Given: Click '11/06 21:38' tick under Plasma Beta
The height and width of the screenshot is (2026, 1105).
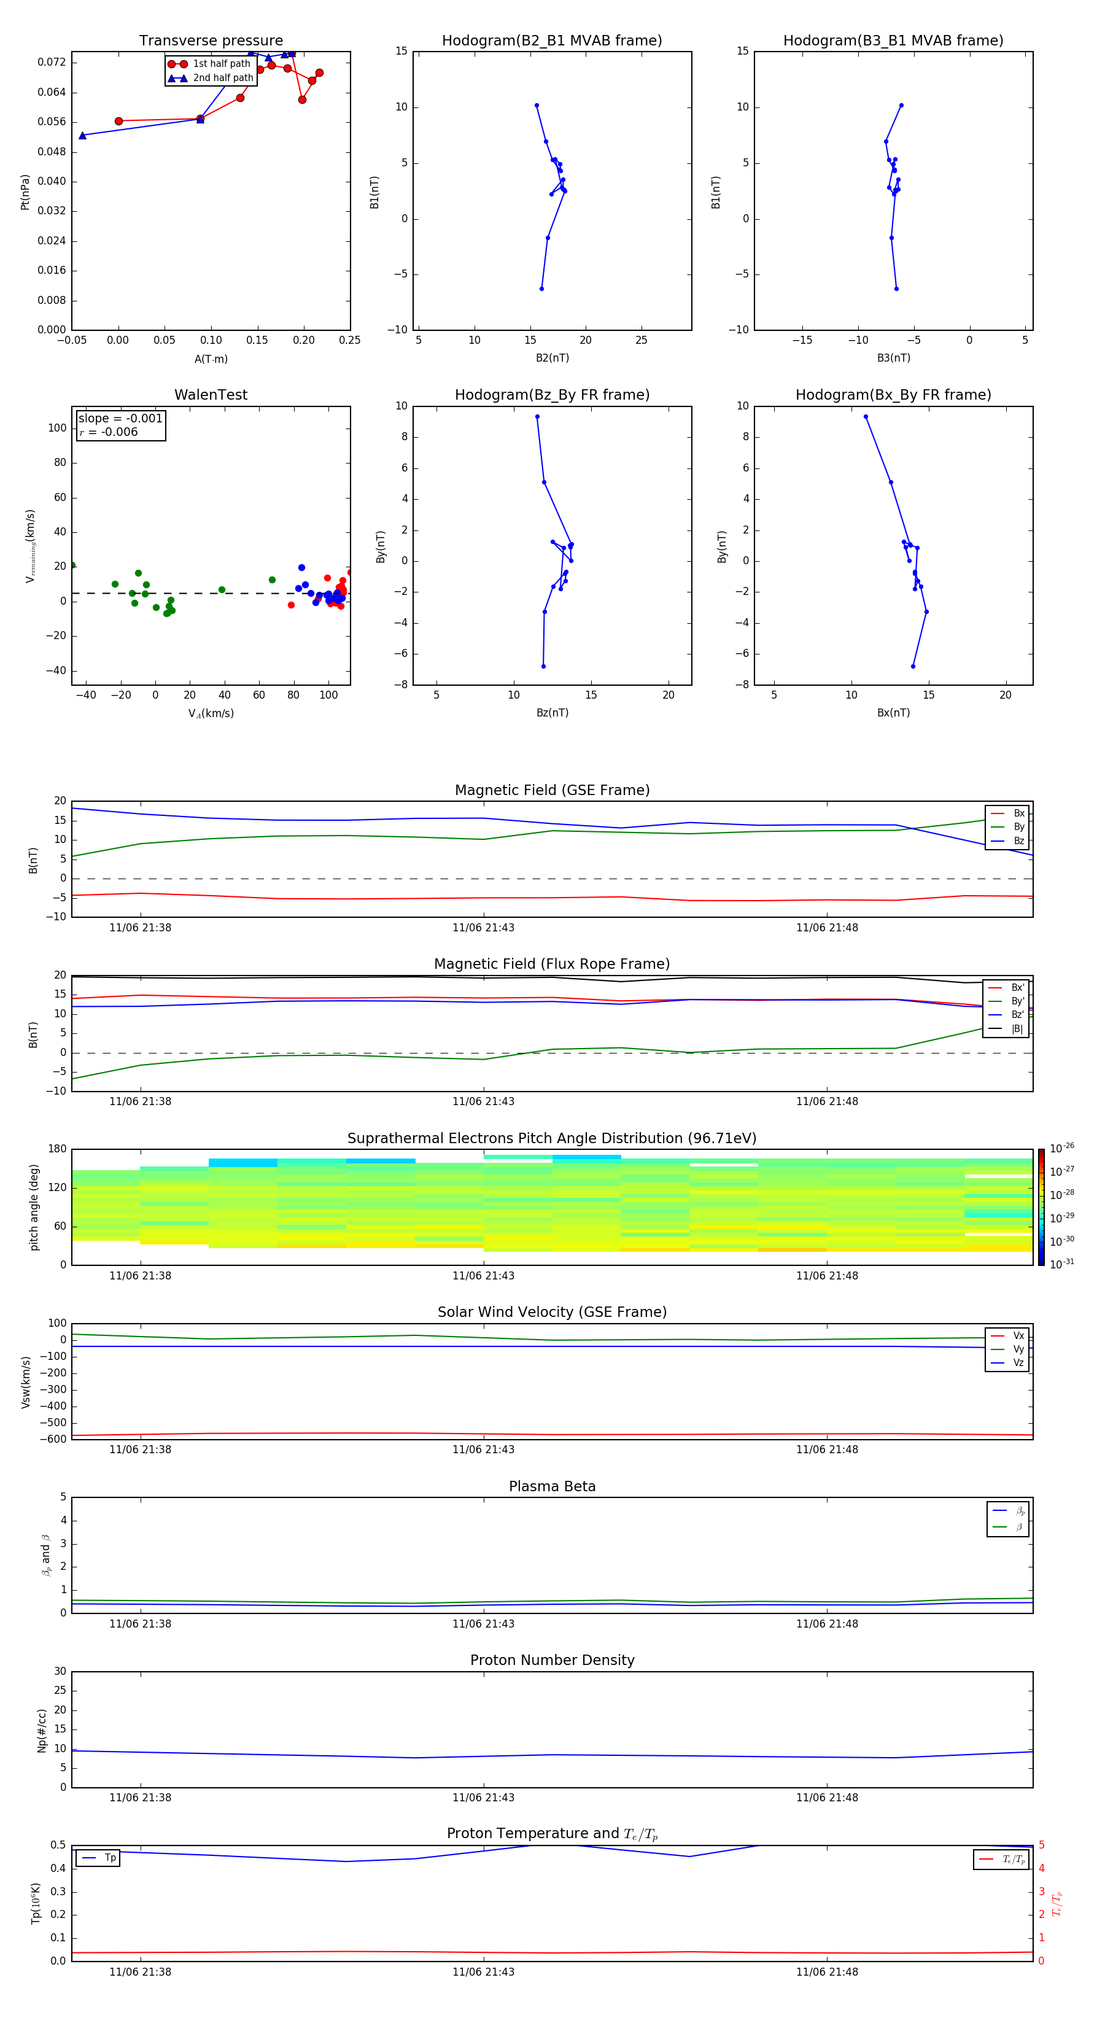Looking at the screenshot, I should [140, 1624].
